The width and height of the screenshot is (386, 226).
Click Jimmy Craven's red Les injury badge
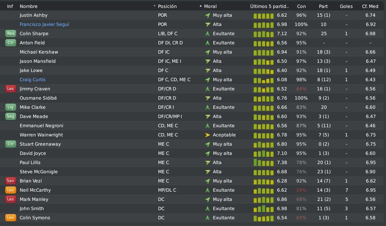pyautogui.click(x=10, y=89)
